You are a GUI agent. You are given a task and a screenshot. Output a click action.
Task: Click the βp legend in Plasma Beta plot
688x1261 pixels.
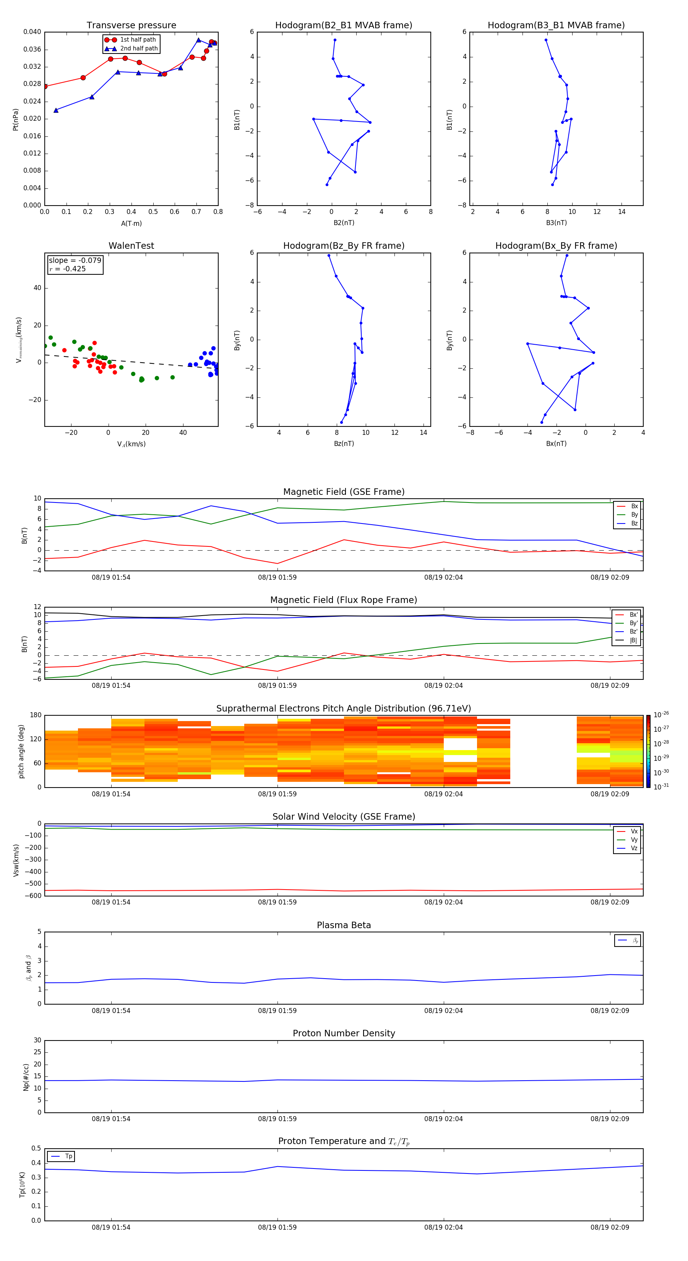(x=628, y=941)
